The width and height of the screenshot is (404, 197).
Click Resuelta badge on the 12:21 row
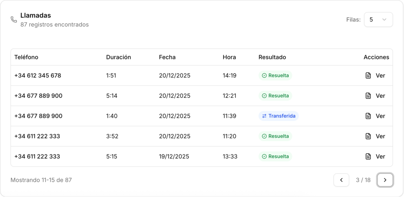tap(275, 96)
